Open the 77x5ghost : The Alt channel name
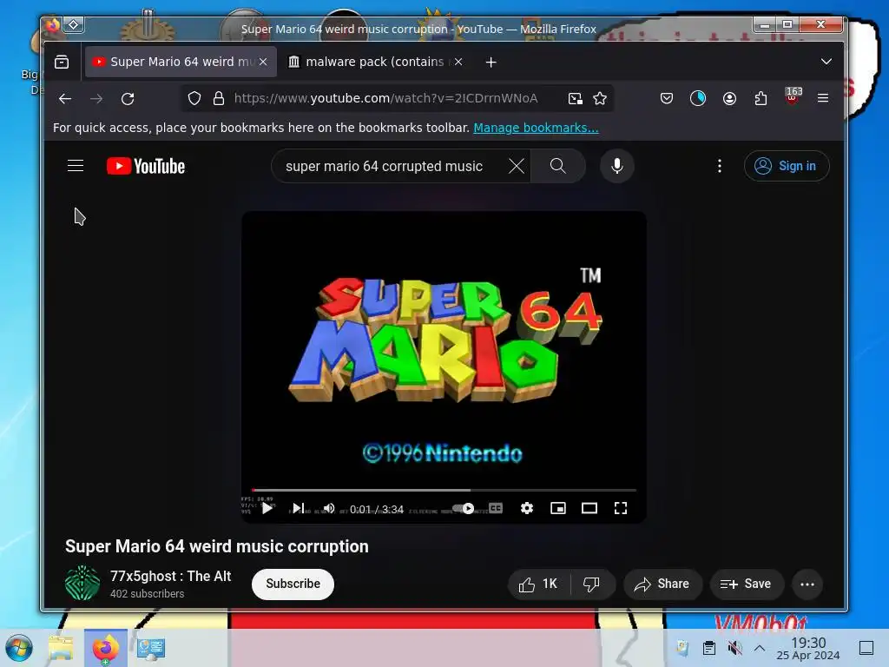The height and width of the screenshot is (667, 889). [x=171, y=577]
